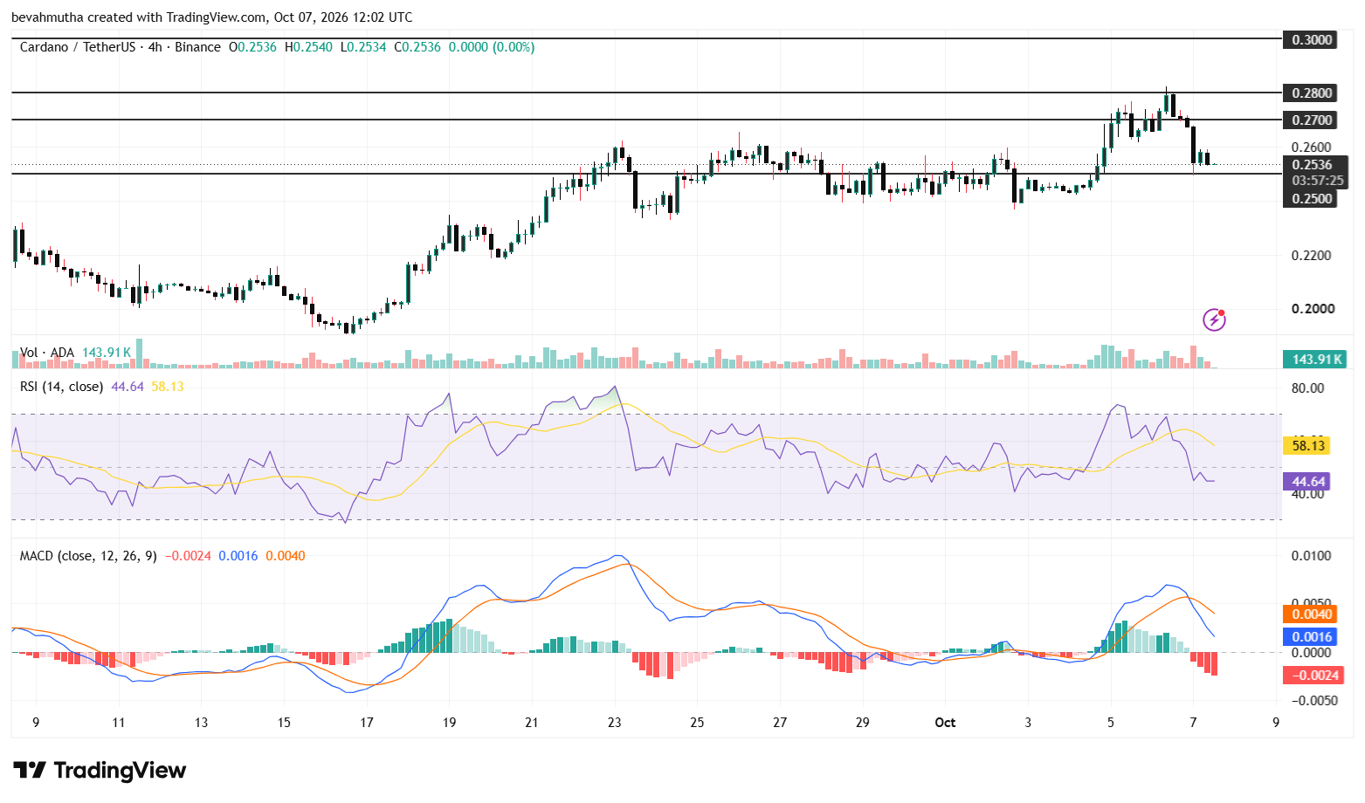The width and height of the screenshot is (1365, 803).
Task: Click the date label 19
Action: pos(449,722)
